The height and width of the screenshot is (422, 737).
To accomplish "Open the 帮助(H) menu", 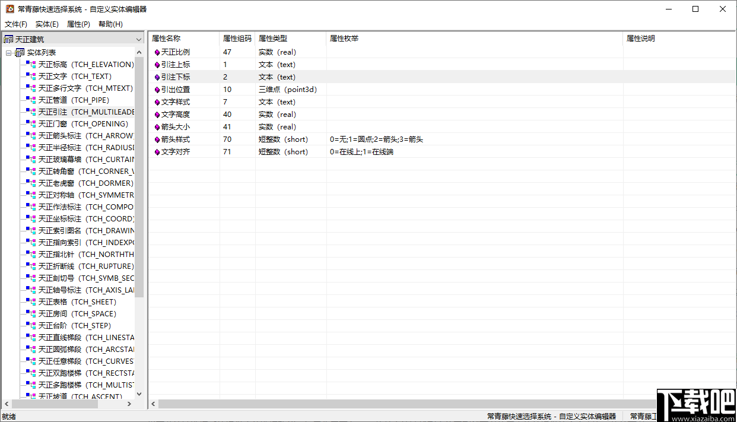I will (x=110, y=24).
